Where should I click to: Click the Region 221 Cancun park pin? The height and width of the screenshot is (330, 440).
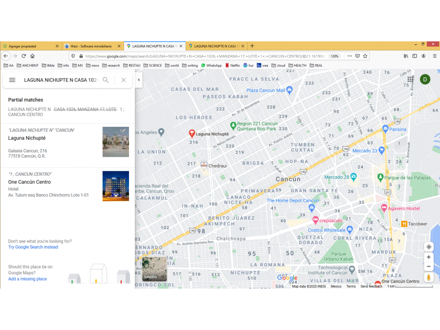point(233,125)
